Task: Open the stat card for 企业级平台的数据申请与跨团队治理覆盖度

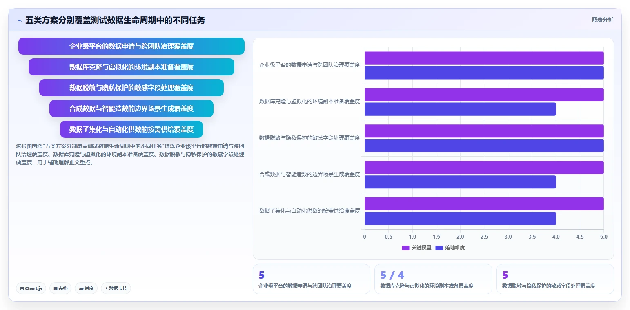Action: click(x=312, y=279)
